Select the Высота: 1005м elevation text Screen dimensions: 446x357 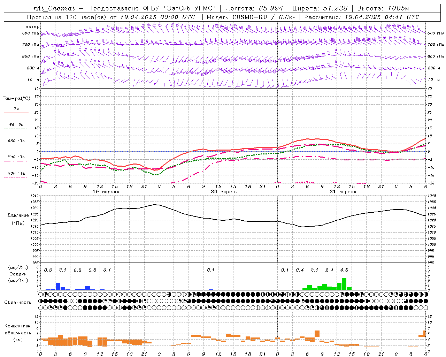tap(383, 8)
